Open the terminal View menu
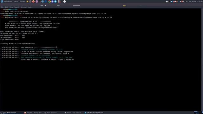203x114 pixels. [11, 7]
